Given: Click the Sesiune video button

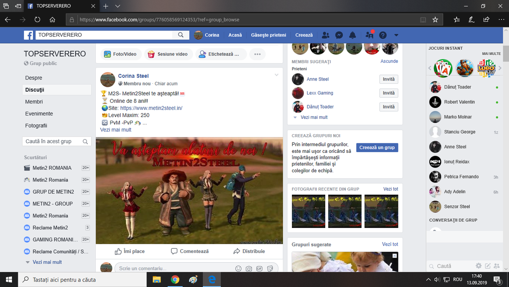Looking at the screenshot, I should pos(168,54).
